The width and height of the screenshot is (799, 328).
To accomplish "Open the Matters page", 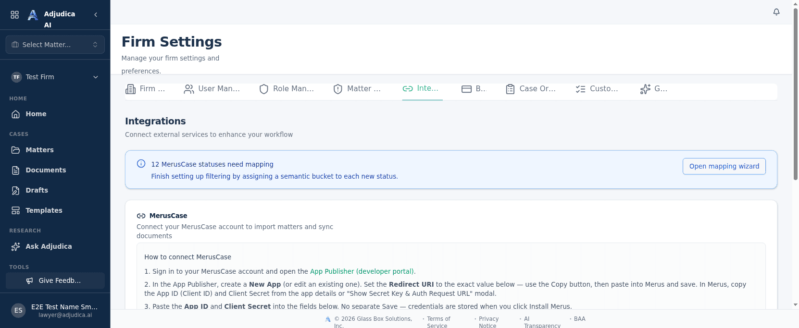I will (55, 150).
